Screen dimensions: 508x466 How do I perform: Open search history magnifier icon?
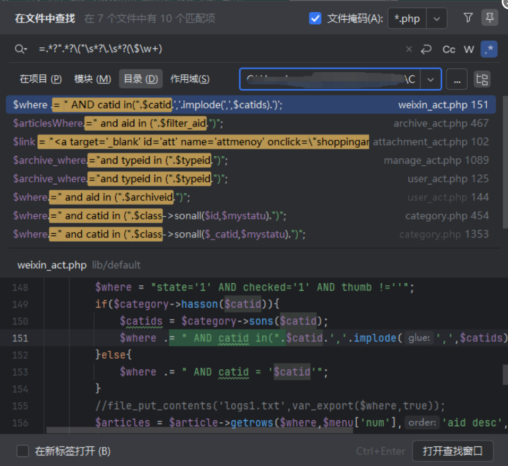(20, 49)
